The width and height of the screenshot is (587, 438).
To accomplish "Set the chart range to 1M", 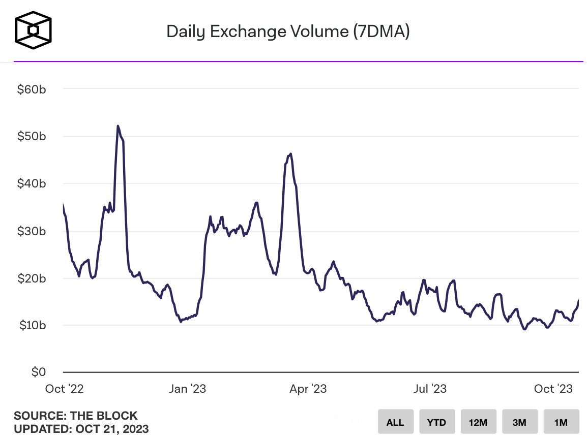I will [x=561, y=422].
